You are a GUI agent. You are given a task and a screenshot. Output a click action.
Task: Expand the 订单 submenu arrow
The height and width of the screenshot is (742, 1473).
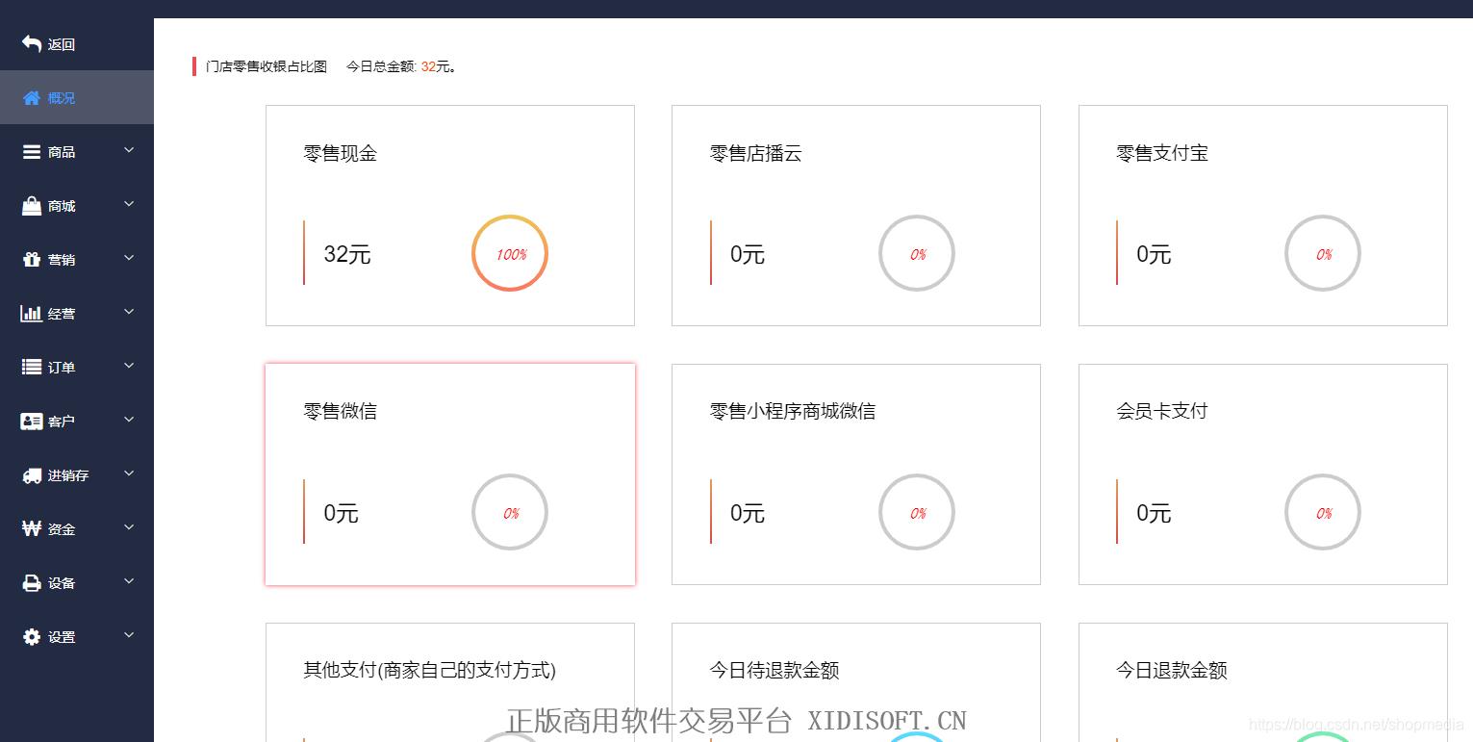129,367
